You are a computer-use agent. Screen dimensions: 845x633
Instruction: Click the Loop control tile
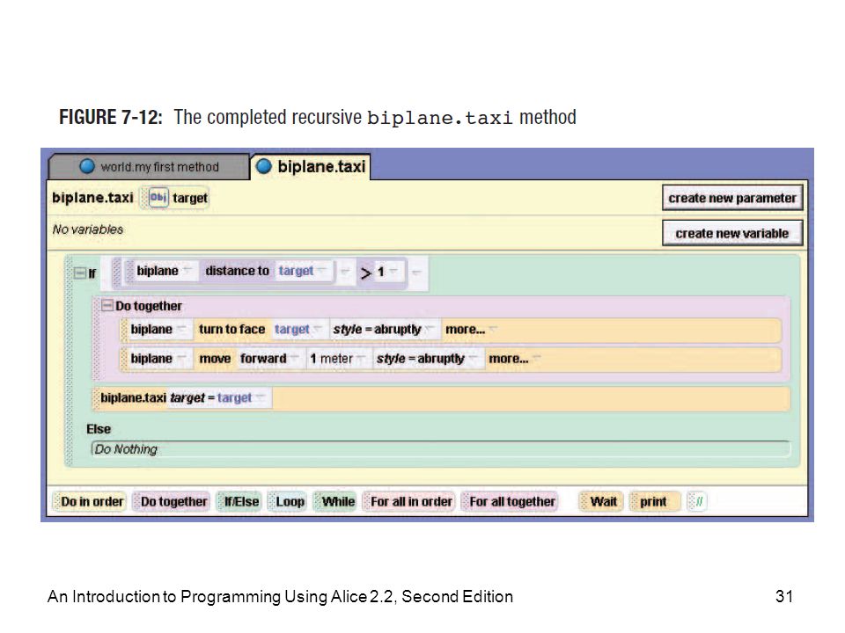(287, 502)
